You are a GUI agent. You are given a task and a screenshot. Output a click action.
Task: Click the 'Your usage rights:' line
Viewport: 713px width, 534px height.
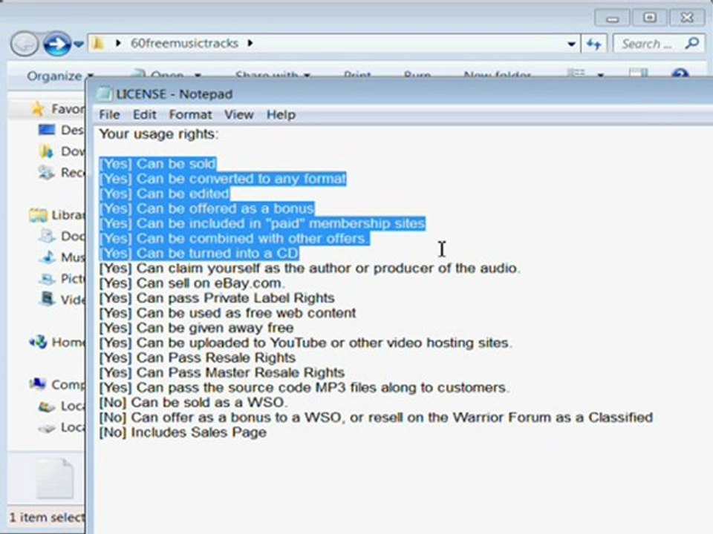point(159,134)
